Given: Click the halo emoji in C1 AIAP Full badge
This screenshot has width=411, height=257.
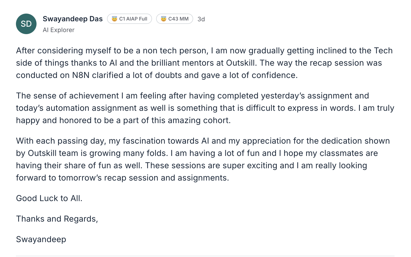Looking at the screenshot, I should (114, 19).
